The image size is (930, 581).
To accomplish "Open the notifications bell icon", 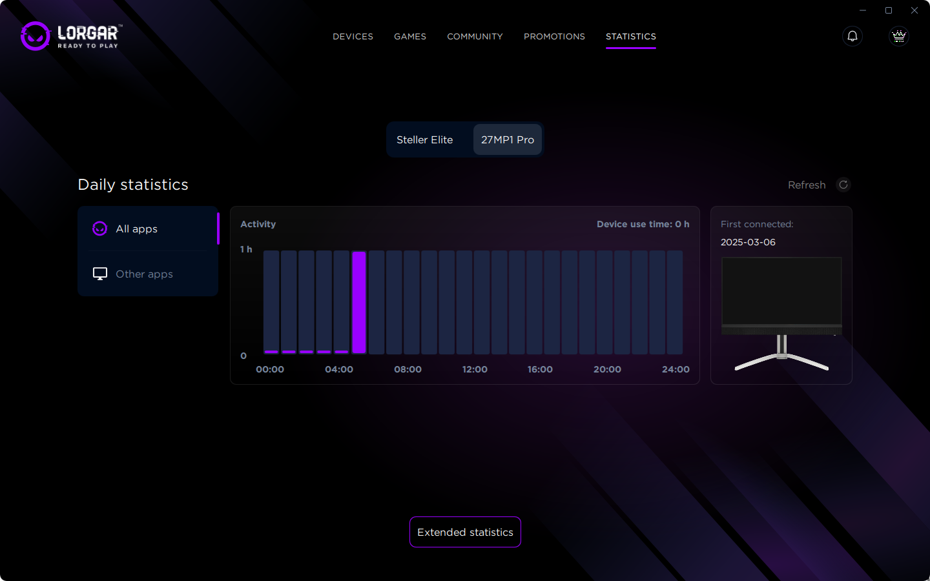I will tap(852, 36).
